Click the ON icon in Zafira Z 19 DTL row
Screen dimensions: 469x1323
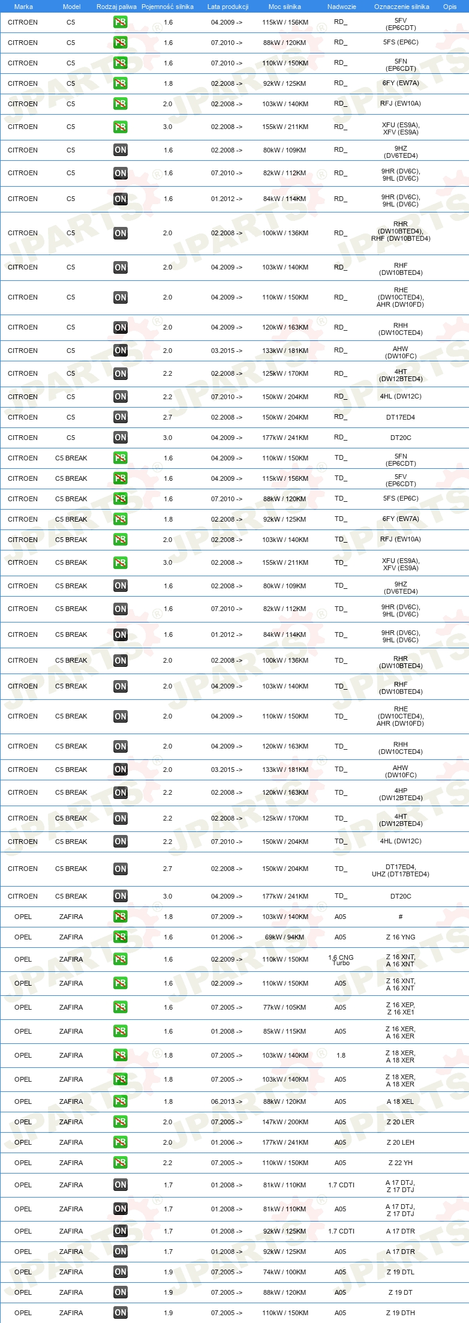[x=121, y=1272]
